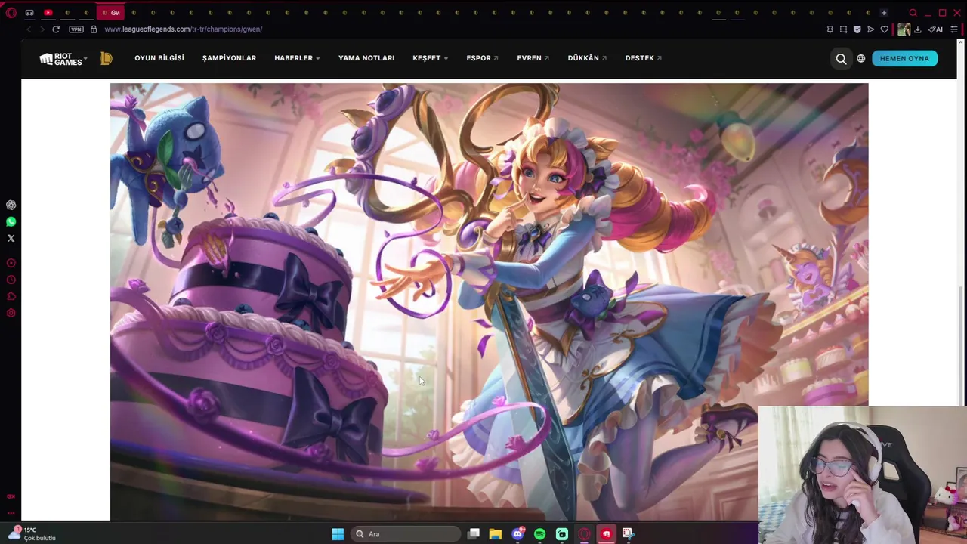Go forward with the browser arrow
967x544 pixels.
[42, 29]
